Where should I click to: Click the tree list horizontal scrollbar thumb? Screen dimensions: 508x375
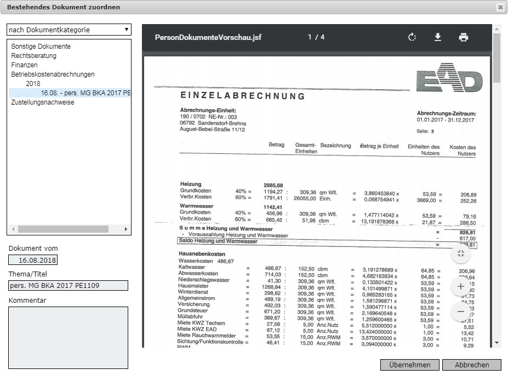point(63,229)
